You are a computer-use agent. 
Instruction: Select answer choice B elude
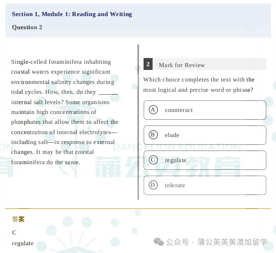(205, 135)
